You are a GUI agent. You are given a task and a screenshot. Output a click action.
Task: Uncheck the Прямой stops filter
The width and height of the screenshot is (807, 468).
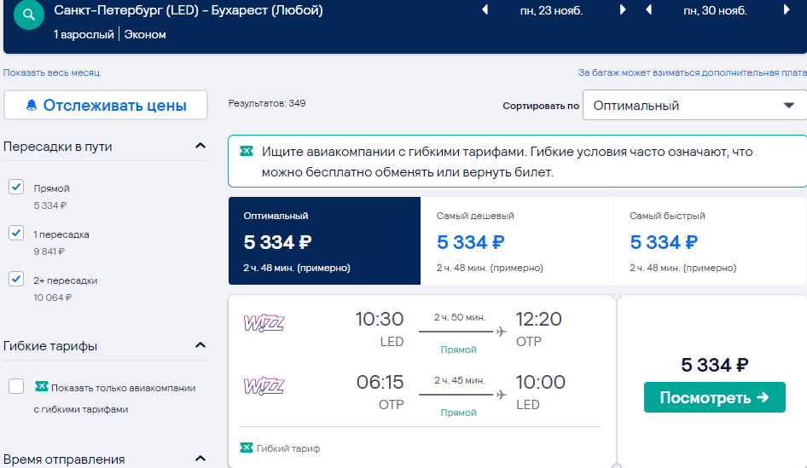16,187
